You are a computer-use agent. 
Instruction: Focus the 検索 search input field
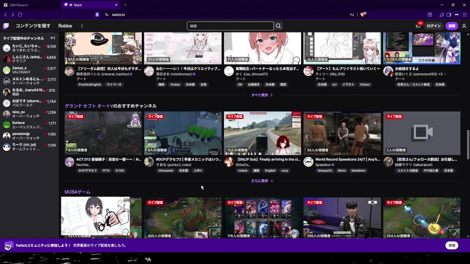tap(230, 26)
